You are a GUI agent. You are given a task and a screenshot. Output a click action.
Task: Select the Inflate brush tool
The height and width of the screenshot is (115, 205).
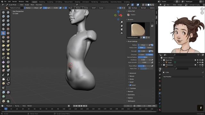(x=4, y=25)
